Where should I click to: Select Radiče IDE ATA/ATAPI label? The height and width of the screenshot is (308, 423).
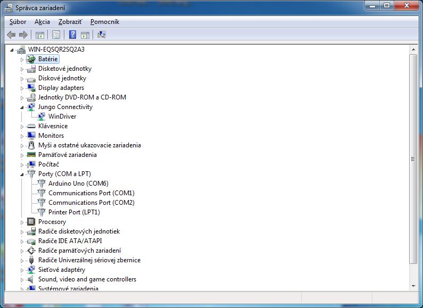[70, 241]
